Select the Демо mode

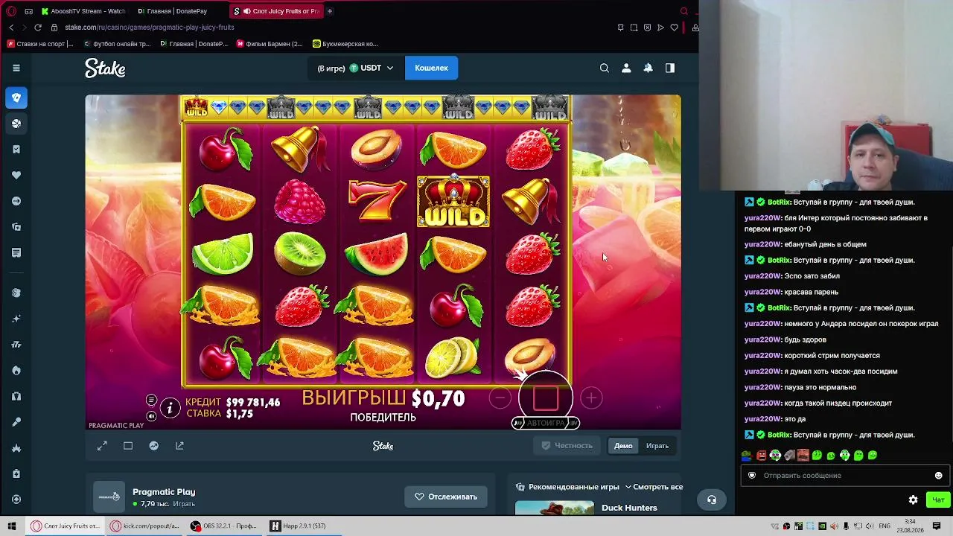pyautogui.click(x=623, y=446)
